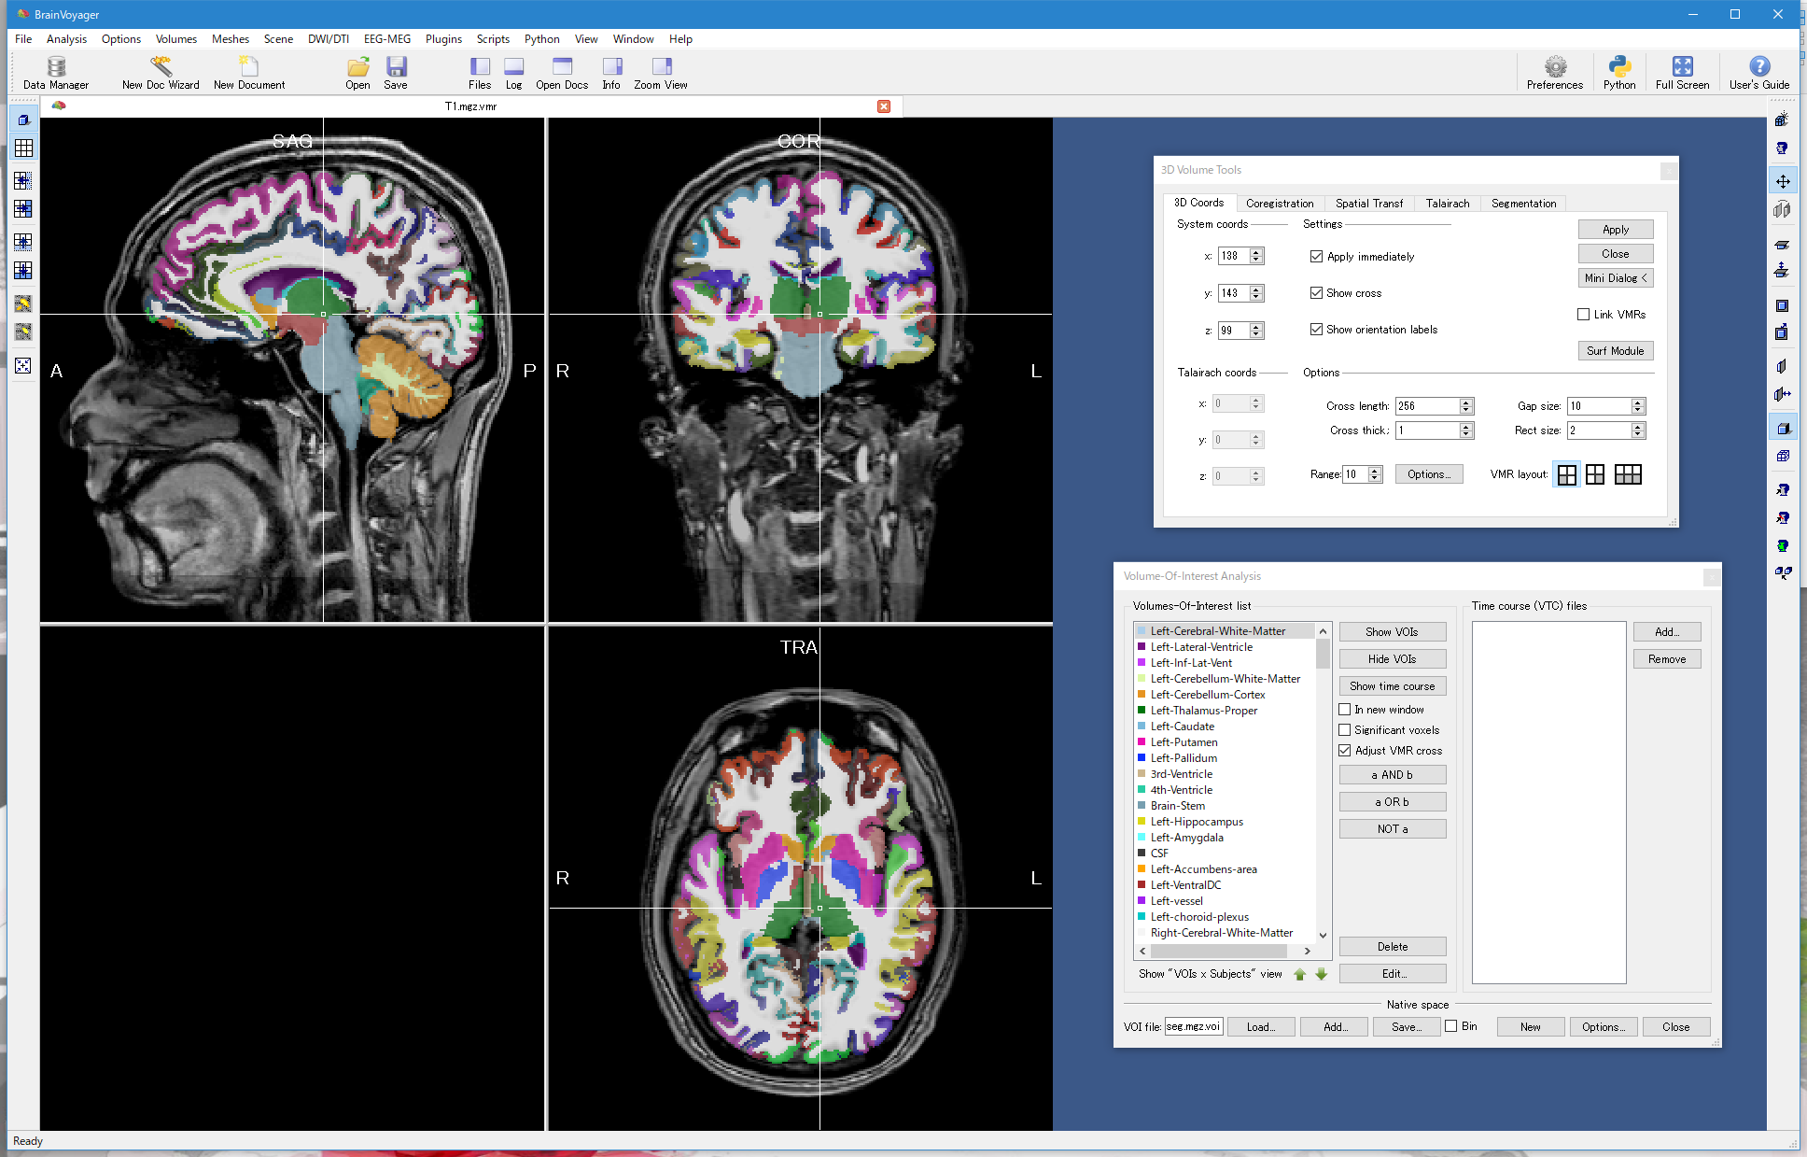Open the Meshes menu
1807x1157 pixels.
click(x=231, y=39)
